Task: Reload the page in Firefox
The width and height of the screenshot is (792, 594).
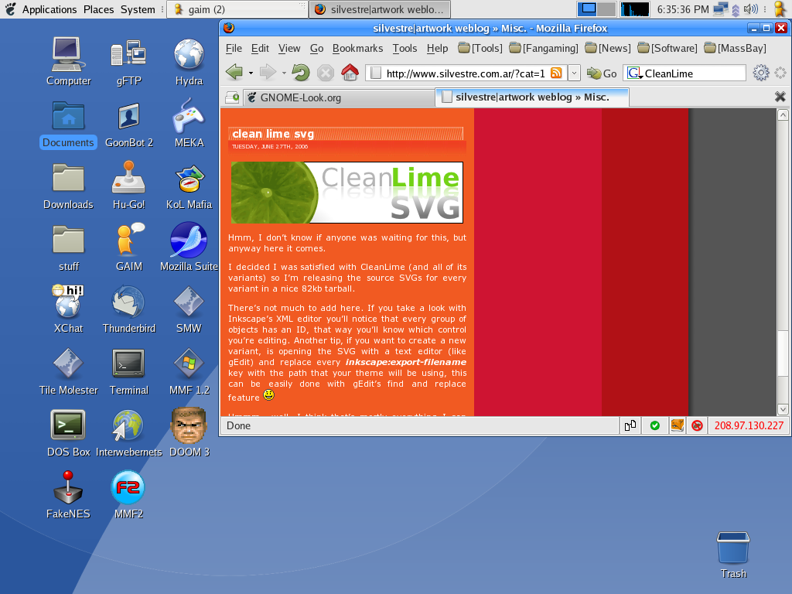Action: 301,73
